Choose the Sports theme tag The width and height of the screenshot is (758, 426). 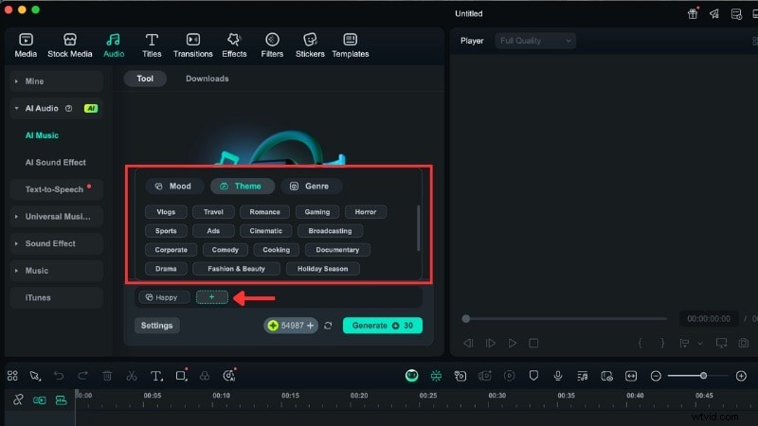pos(166,230)
